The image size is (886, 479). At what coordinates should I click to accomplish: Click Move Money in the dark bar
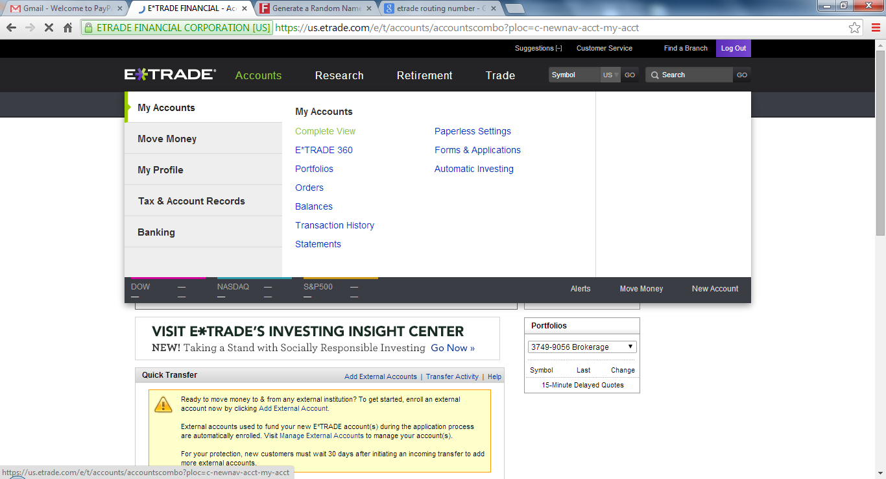click(641, 289)
